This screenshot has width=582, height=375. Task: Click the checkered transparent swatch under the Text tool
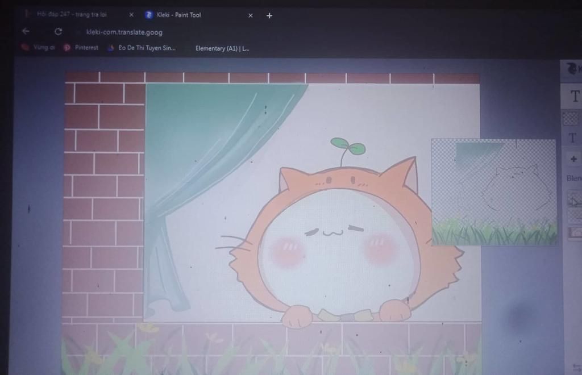click(572, 119)
